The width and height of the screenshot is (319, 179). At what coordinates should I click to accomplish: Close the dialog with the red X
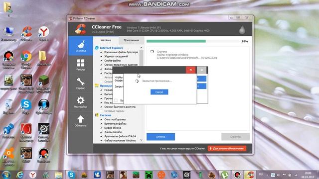pyautogui.click(x=191, y=70)
